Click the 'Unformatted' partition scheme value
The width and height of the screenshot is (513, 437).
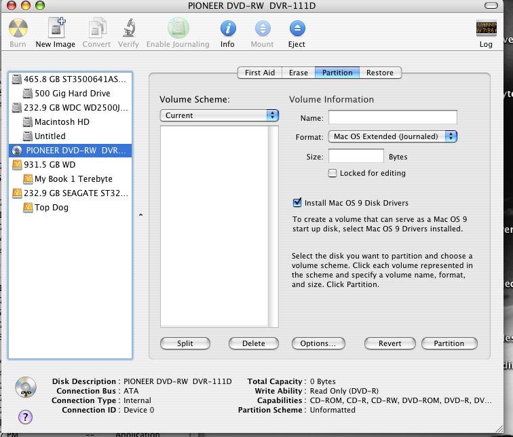click(x=332, y=410)
